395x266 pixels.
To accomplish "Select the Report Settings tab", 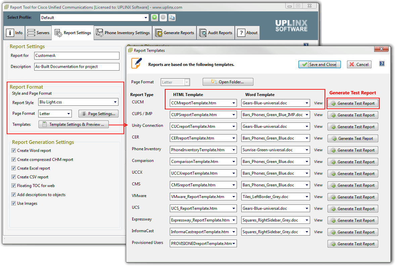I will coord(73,33).
